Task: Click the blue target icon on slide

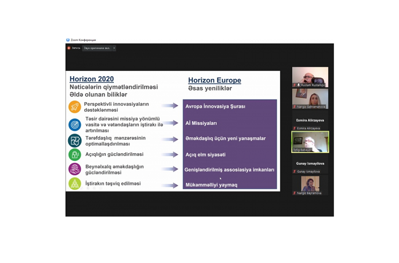Action: [75, 125]
